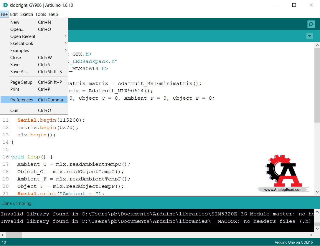Open Page Setup from File menu
The width and height of the screenshot is (320, 246).
click(34, 82)
